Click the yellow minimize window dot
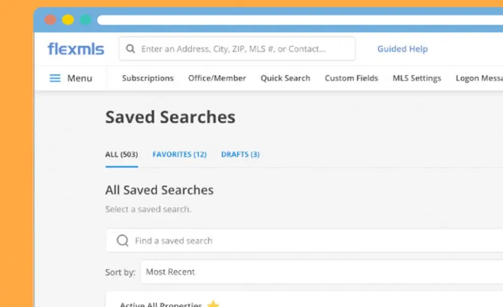The height and width of the screenshot is (307, 503). [68, 20]
